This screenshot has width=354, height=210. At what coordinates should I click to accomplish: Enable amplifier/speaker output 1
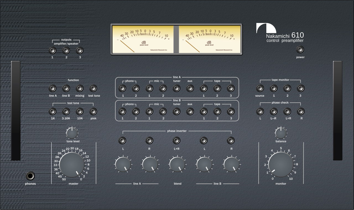[x=52, y=50]
